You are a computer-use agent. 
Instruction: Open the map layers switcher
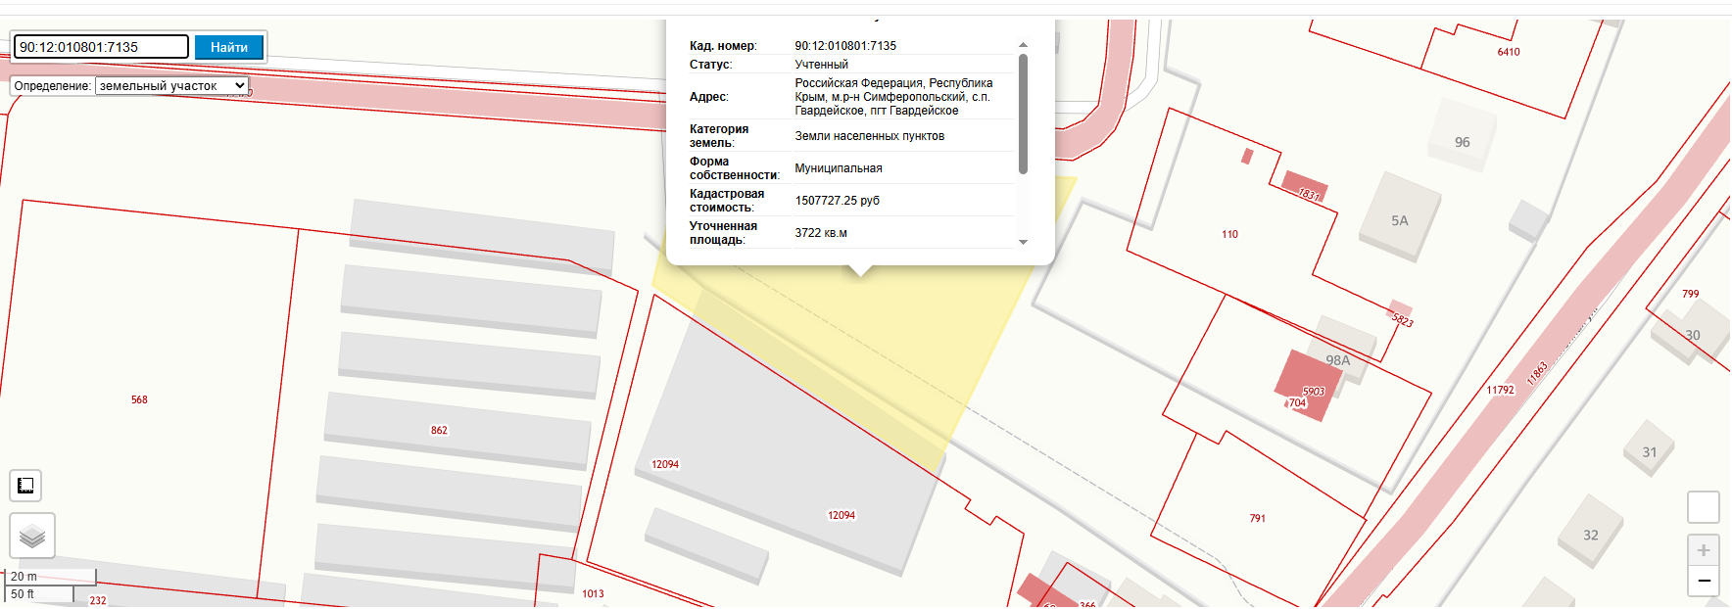(32, 536)
